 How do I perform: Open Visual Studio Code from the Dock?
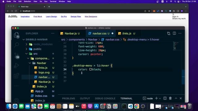130,106
